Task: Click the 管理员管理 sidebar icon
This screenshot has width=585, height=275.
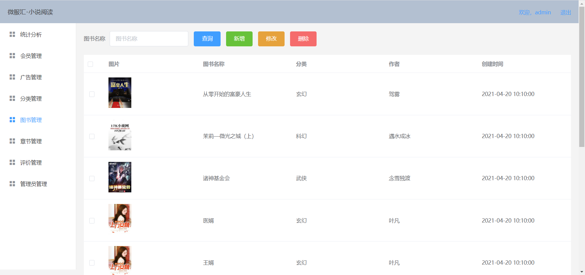Action: (x=12, y=184)
